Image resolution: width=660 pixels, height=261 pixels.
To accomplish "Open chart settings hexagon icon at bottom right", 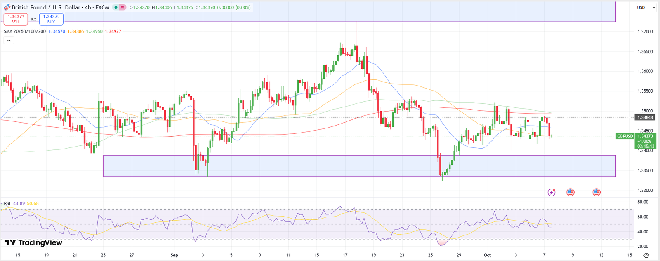I will 646,255.
